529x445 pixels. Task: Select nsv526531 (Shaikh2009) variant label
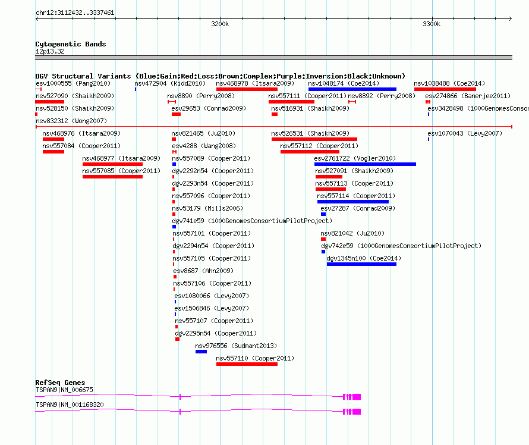point(310,133)
